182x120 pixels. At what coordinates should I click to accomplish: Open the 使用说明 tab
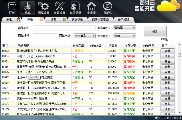click(x=124, y=20)
